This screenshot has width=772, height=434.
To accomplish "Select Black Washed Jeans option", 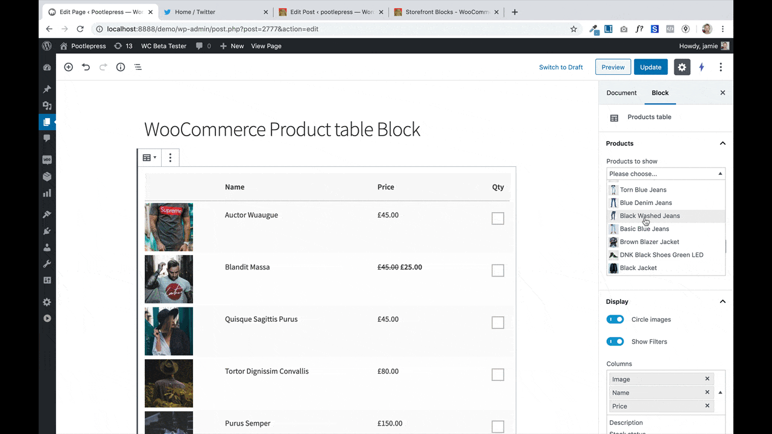I will click(666, 216).
